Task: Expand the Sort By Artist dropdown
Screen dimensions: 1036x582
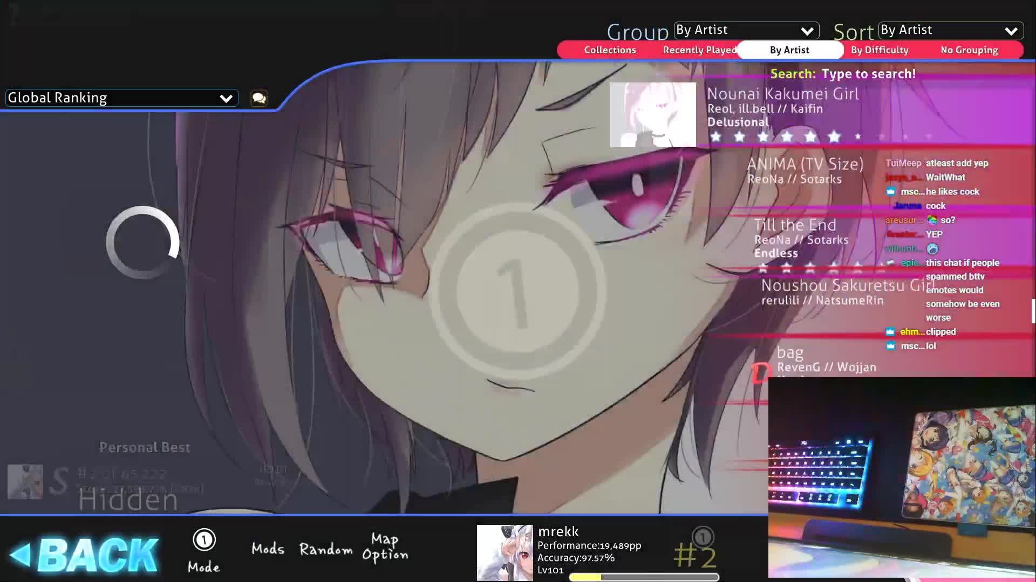Action: pyautogui.click(x=950, y=30)
